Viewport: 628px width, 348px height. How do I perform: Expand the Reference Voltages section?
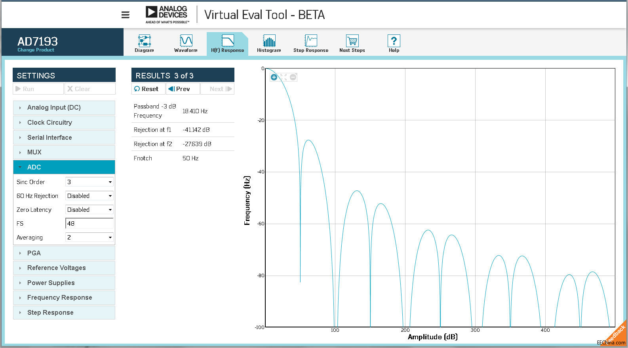pyautogui.click(x=64, y=268)
